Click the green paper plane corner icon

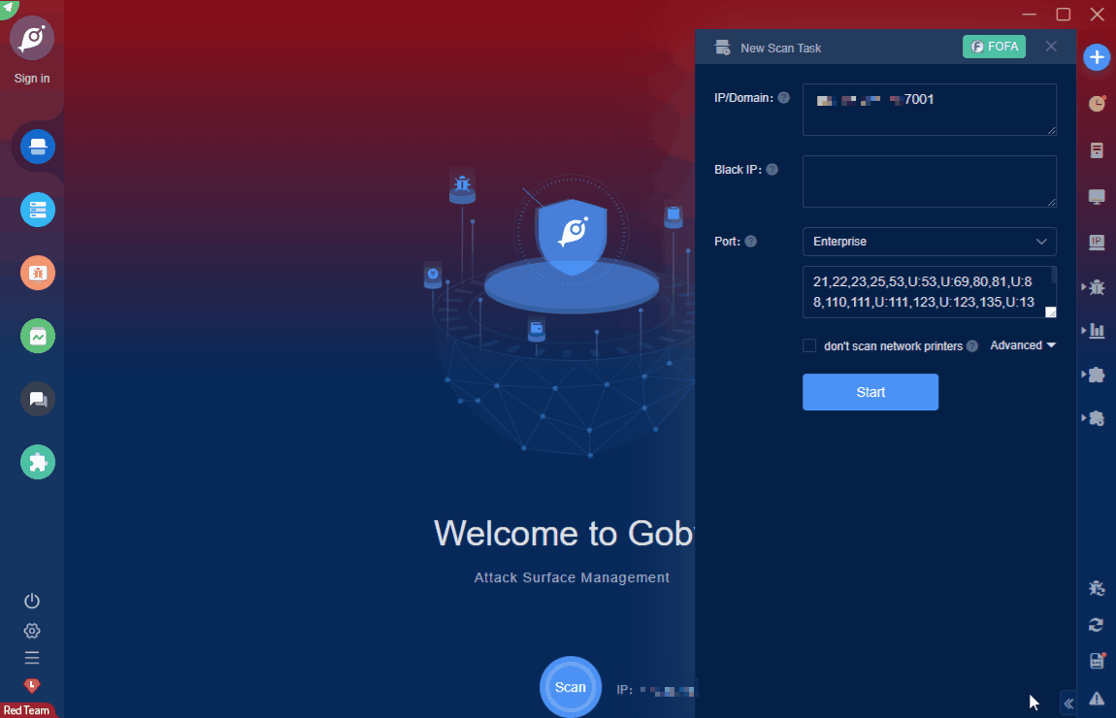tap(8, 8)
